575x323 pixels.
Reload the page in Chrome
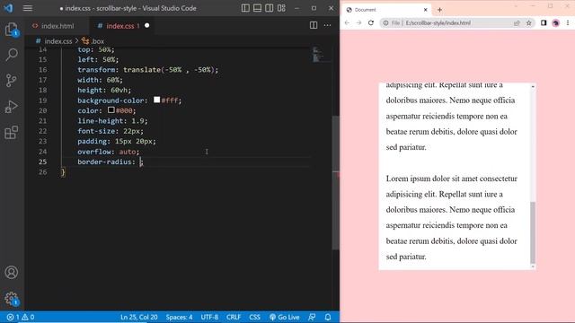[371, 22]
